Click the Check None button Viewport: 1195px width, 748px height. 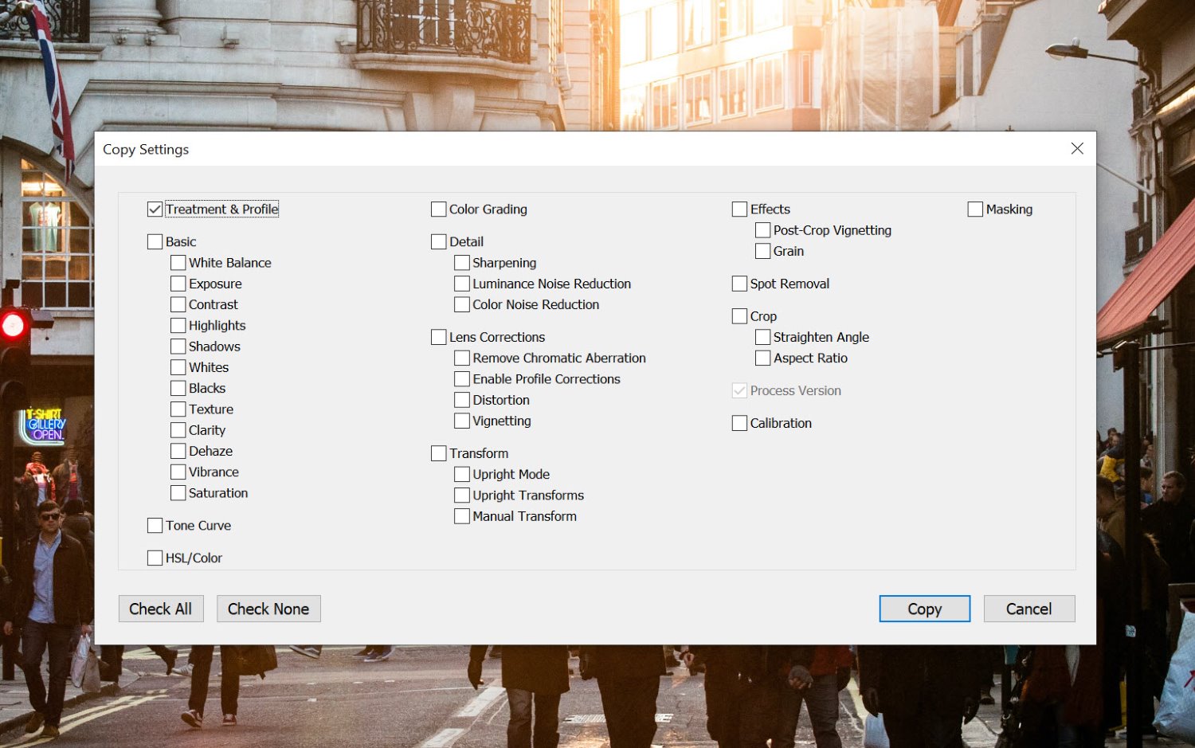click(x=268, y=609)
